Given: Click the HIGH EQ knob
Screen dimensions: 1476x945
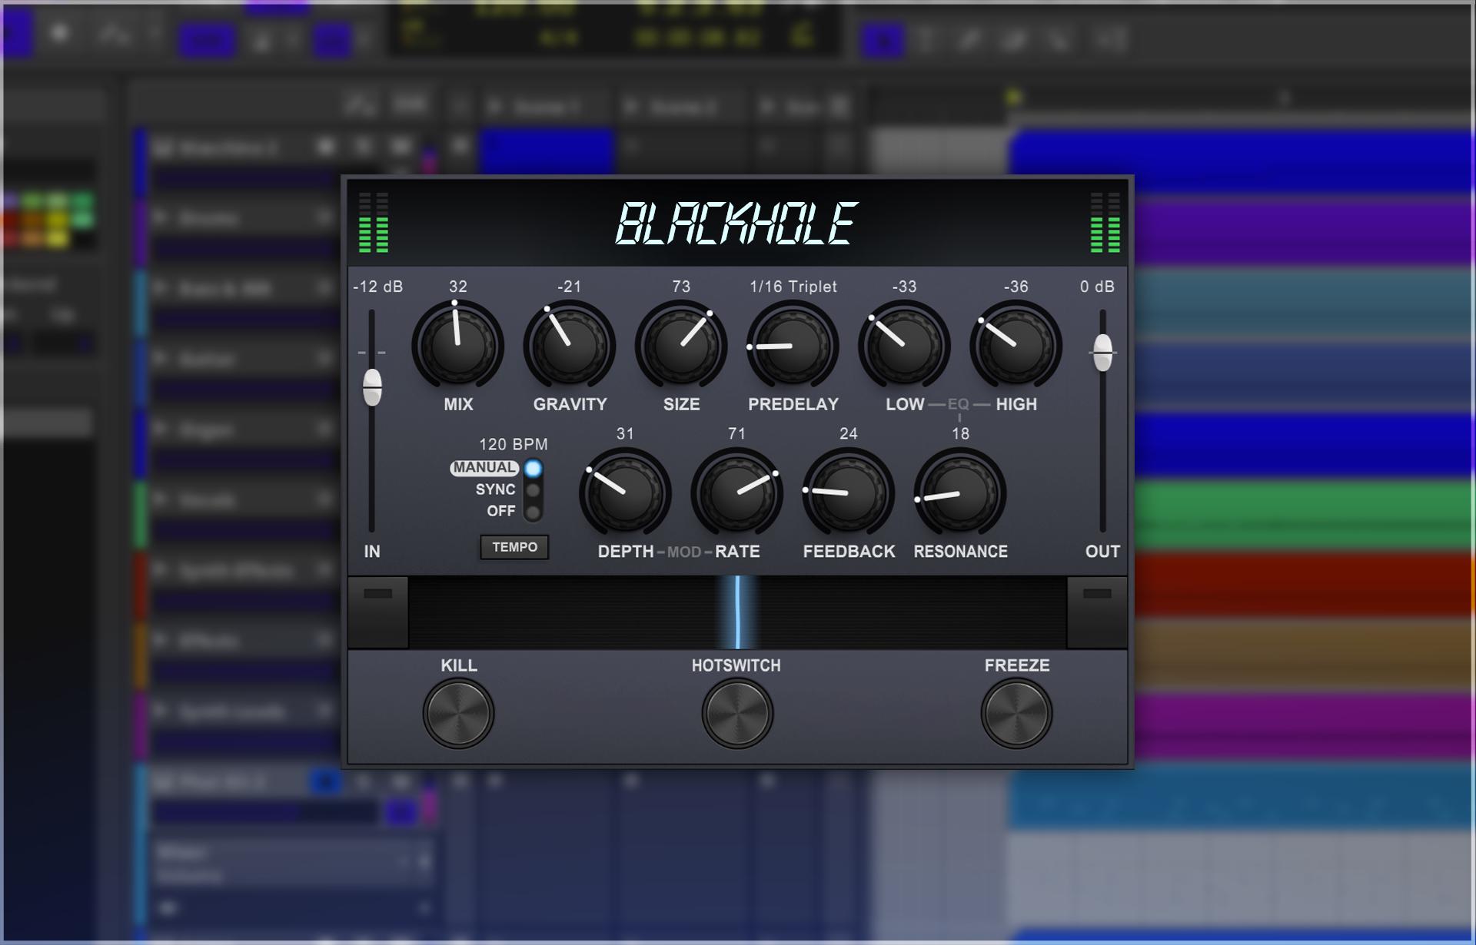Looking at the screenshot, I should click(x=1016, y=346).
